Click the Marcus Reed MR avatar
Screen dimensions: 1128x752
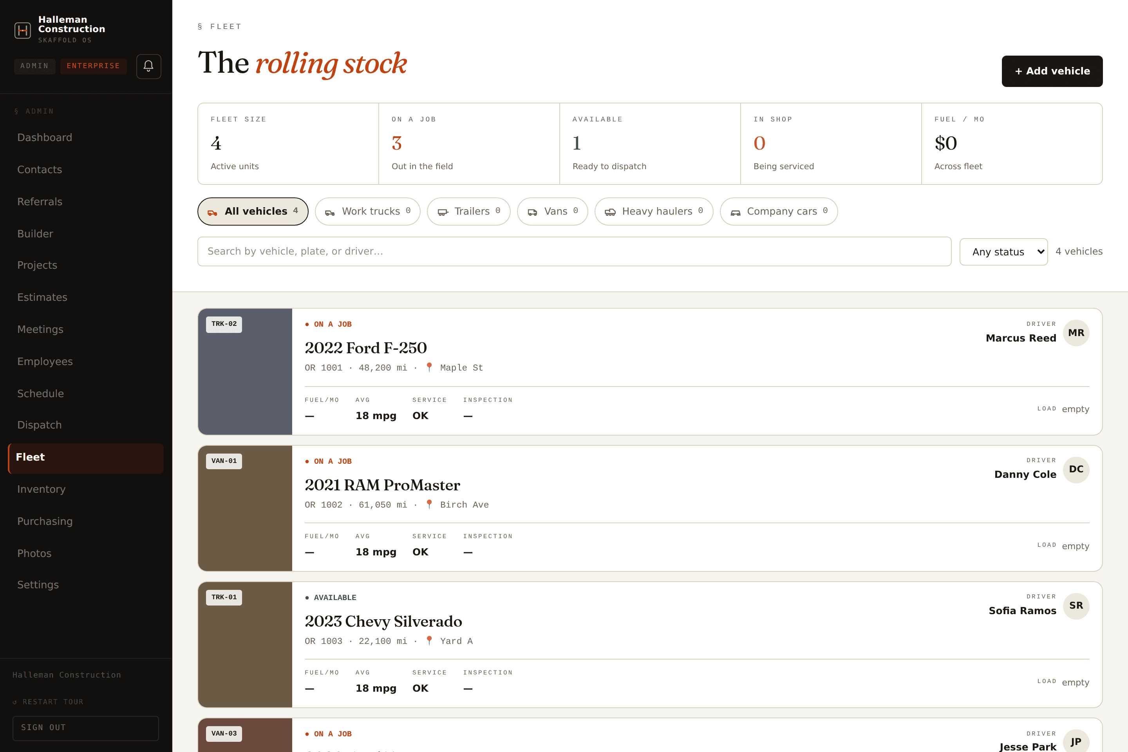pyautogui.click(x=1076, y=333)
